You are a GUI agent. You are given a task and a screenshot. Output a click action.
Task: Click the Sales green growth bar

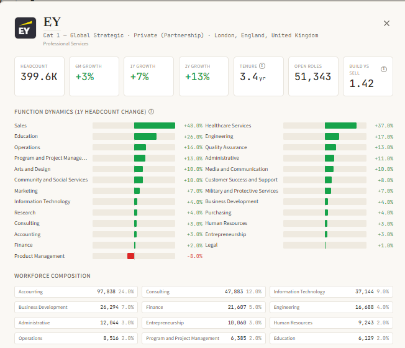[x=155, y=126]
